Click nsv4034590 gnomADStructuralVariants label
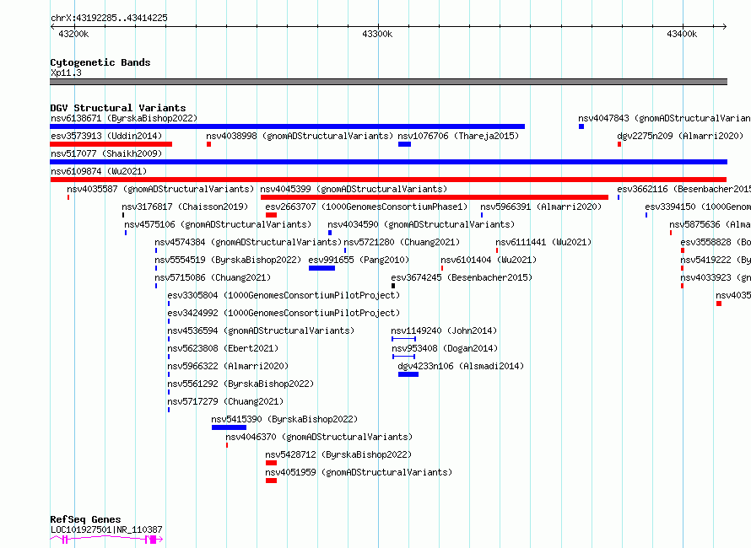Viewport: 751px width, 548px height. pos(421,224)
